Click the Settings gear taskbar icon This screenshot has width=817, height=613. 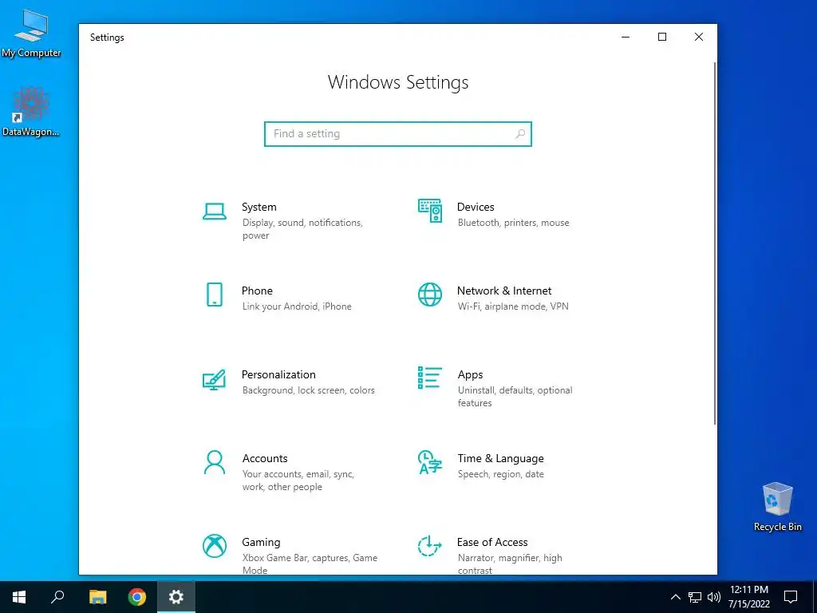pos(176,597)
